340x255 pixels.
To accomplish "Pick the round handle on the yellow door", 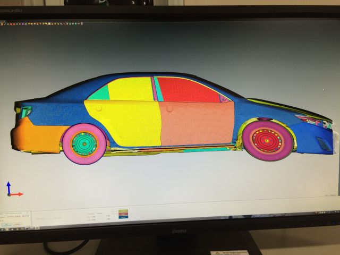I will [x=99, y=108].
